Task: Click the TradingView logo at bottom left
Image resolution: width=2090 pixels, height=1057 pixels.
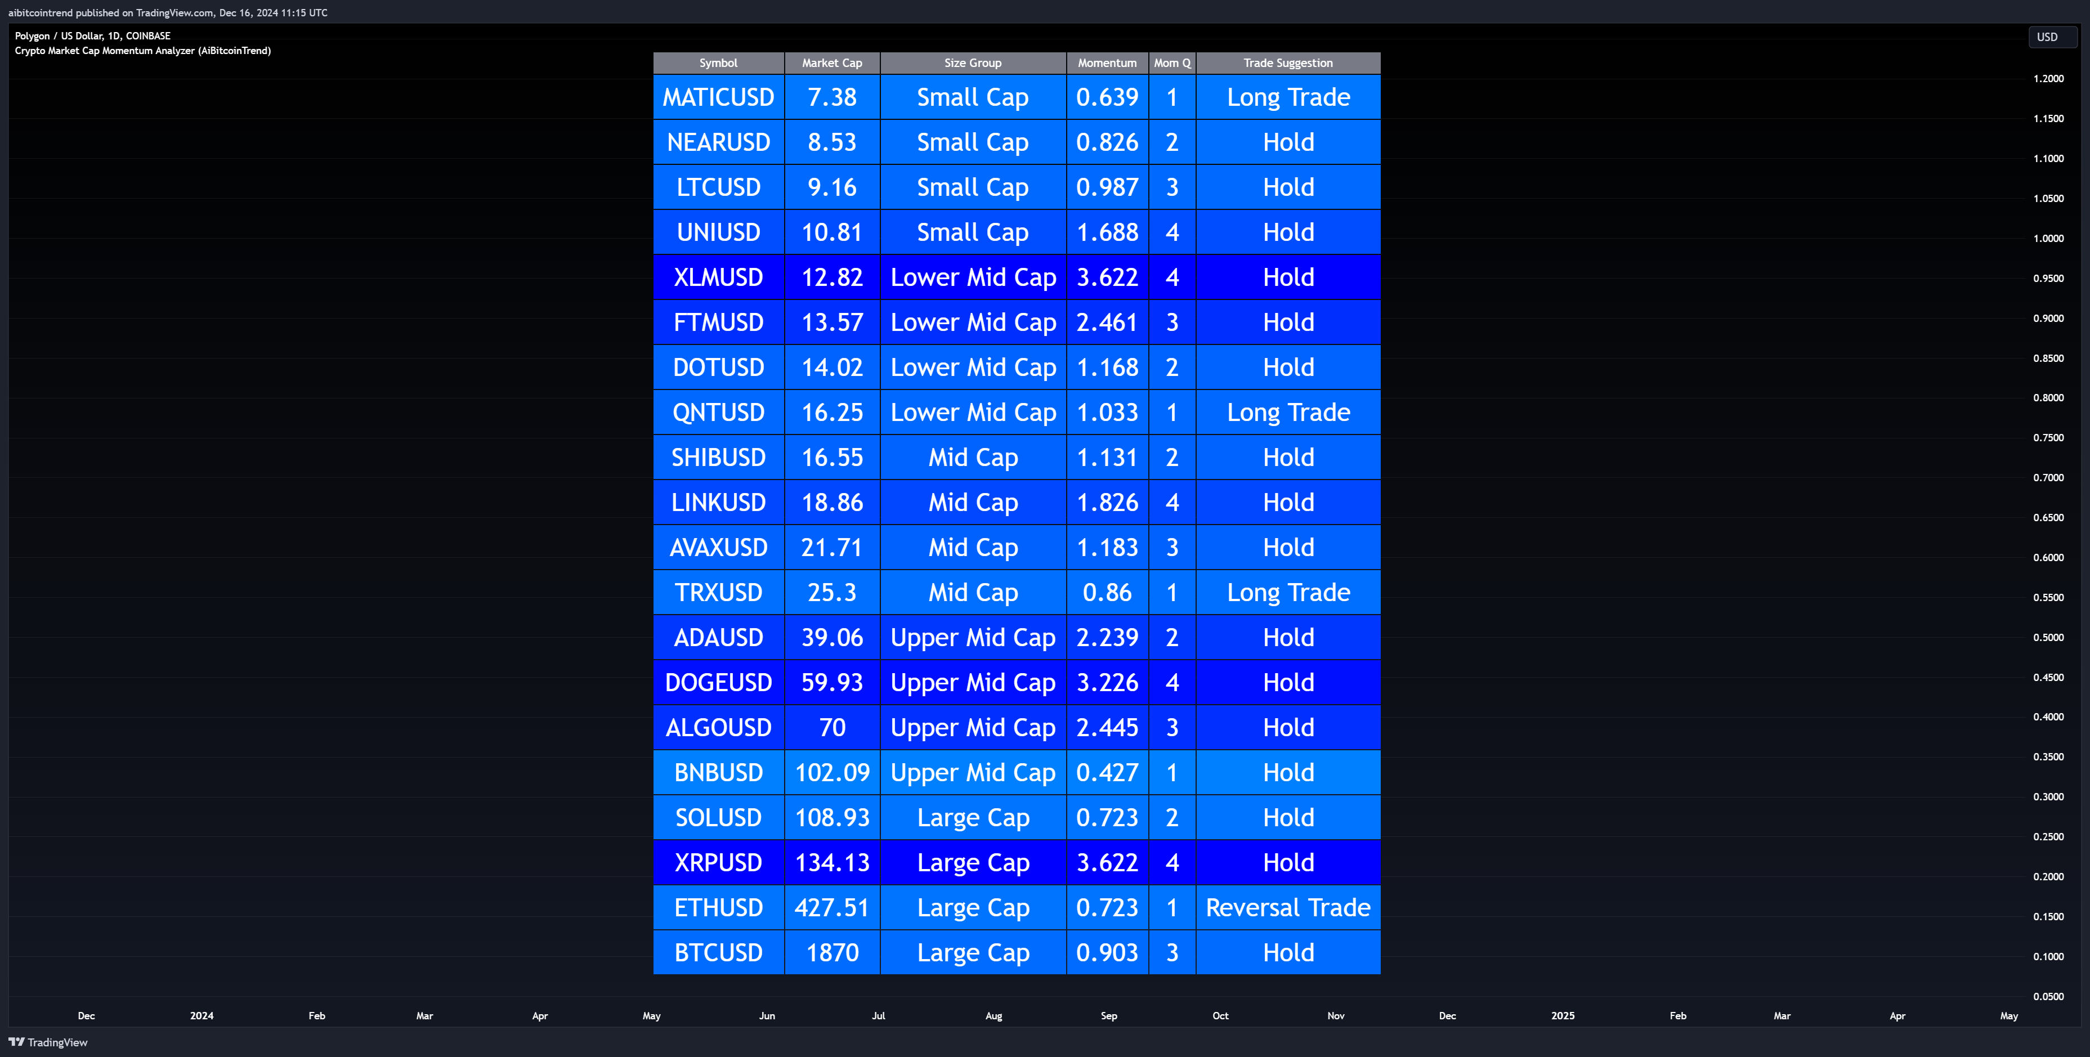Action: point(48,1042)
